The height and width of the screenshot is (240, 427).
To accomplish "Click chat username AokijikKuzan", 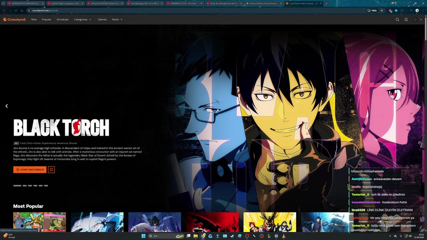I will point(361,179).
